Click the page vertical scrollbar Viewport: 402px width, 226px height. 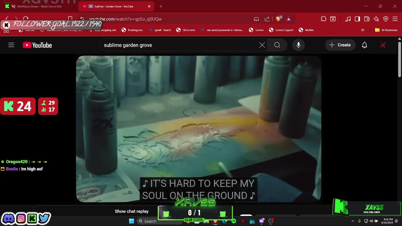click(x=399, y=59)
